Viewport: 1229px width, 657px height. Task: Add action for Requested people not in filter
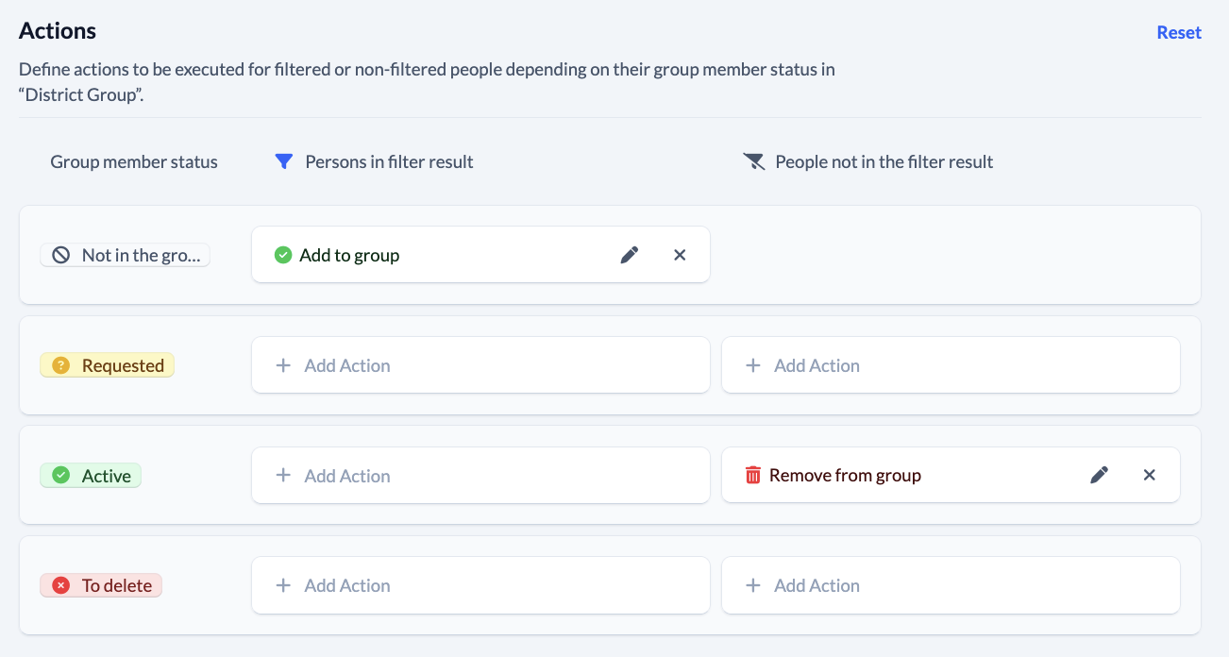[951, 365]
